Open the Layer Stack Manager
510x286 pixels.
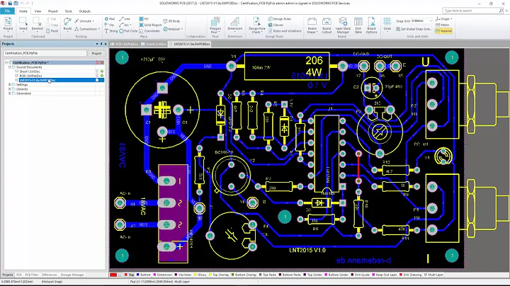343,25
